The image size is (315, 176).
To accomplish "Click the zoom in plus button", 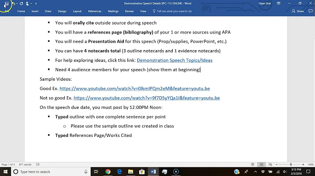I will [x=303, y=164].
